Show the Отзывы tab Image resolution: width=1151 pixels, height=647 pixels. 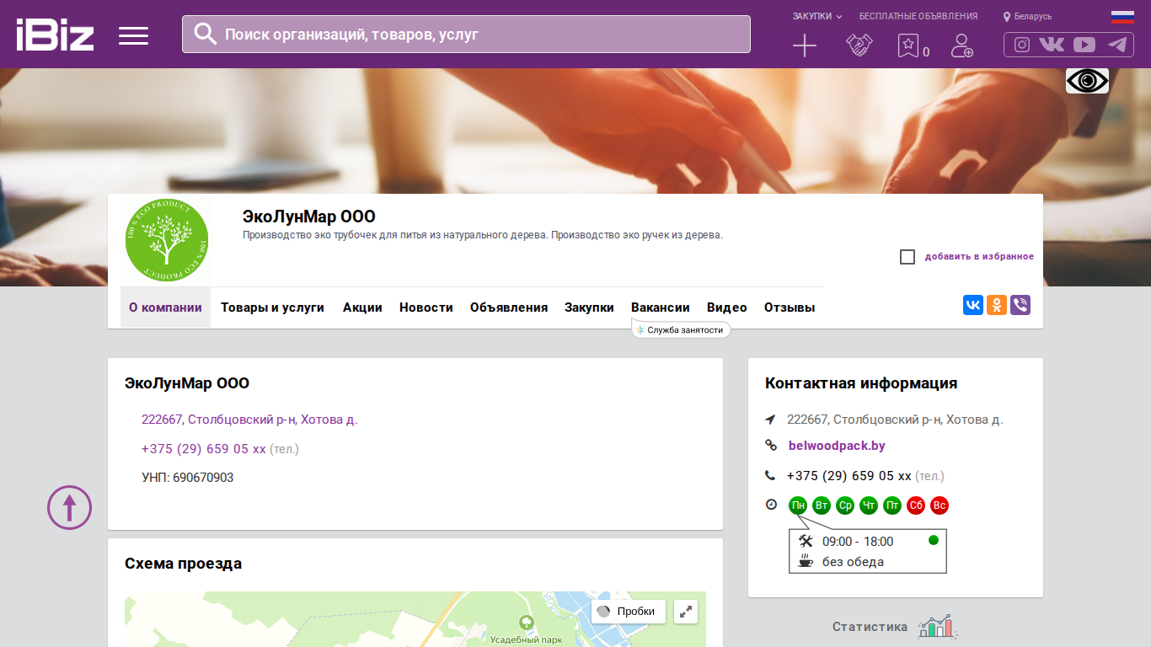pyautogui.click(x=790, y=307)
